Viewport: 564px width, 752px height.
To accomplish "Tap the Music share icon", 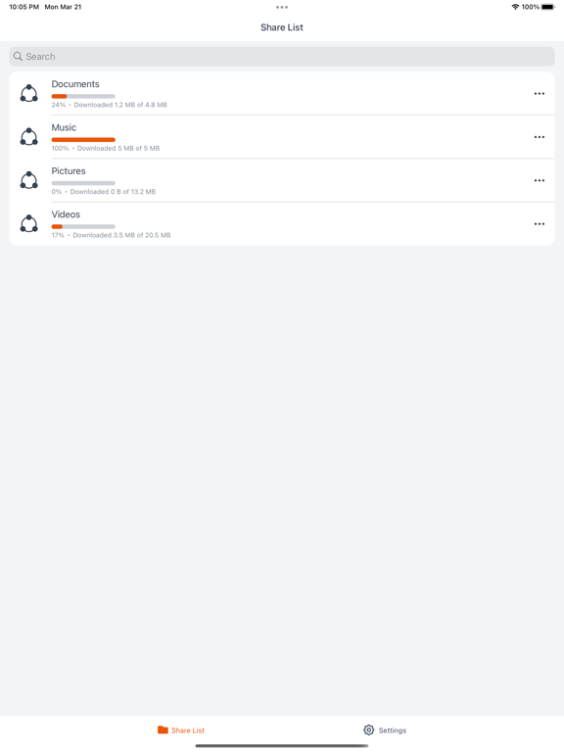I will 28,137.
